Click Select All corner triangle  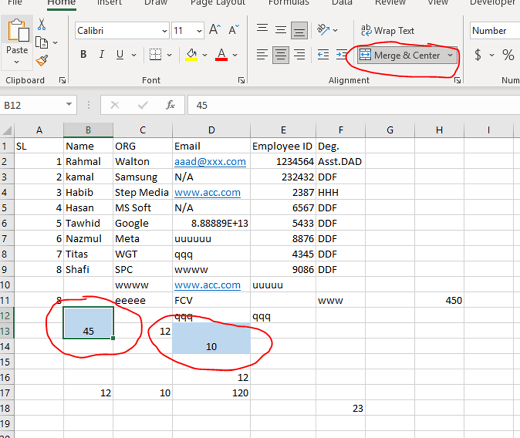7,130
